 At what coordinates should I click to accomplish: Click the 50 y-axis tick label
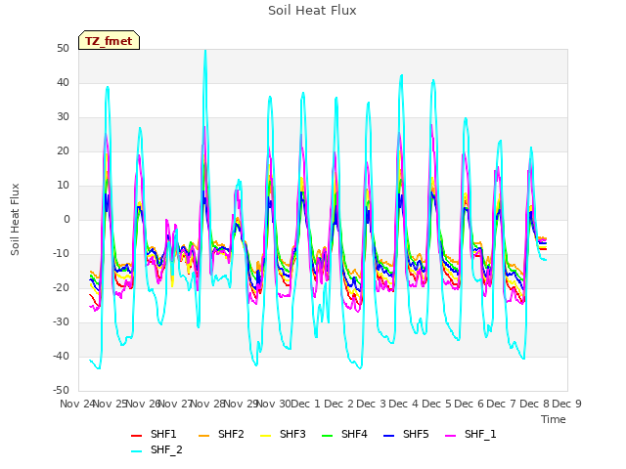(63, 49)
